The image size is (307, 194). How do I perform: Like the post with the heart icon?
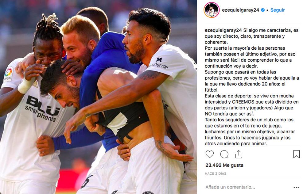pyautogui.click(x=209, y=154)
